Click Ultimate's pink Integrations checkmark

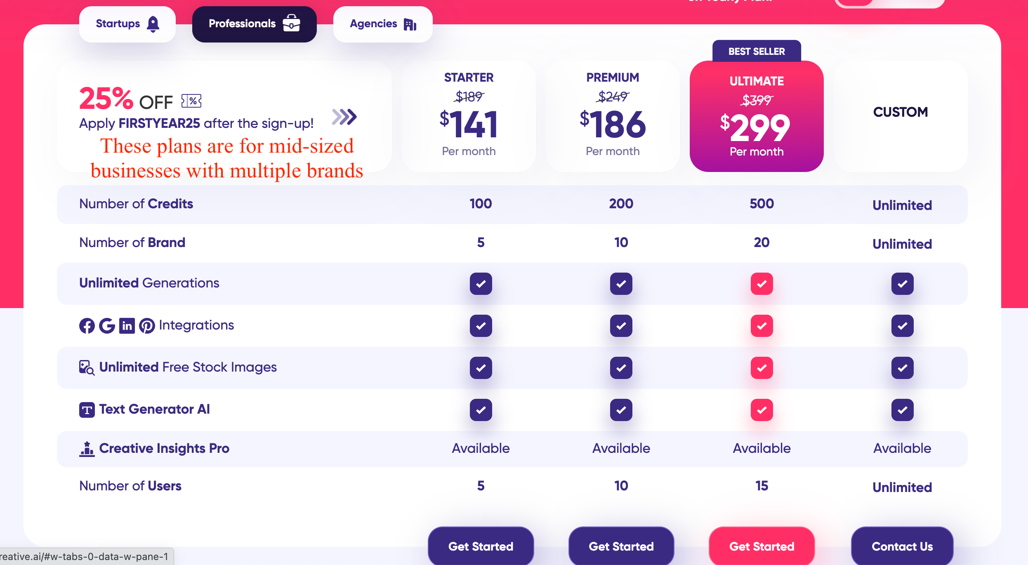762,326
